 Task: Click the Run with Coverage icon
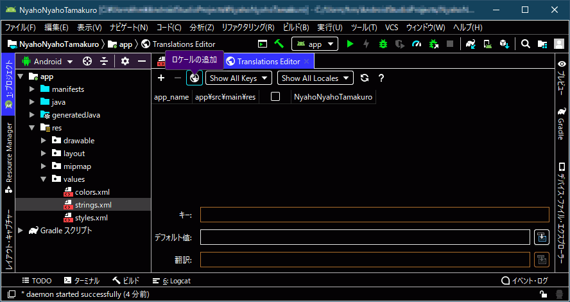coord(400,44)
